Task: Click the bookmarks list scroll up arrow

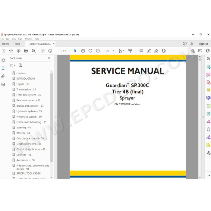Action: (x=52, y=72)
